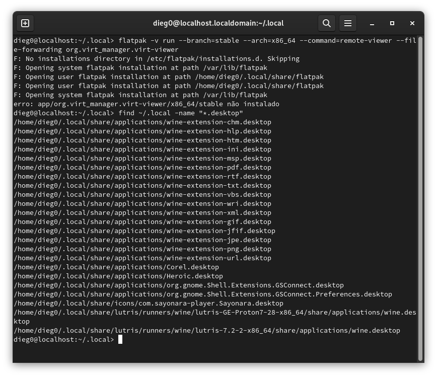Click the window title dieg0@localhost.localdomain
Screen dimensions: 437x377
[x=218, y=23]
